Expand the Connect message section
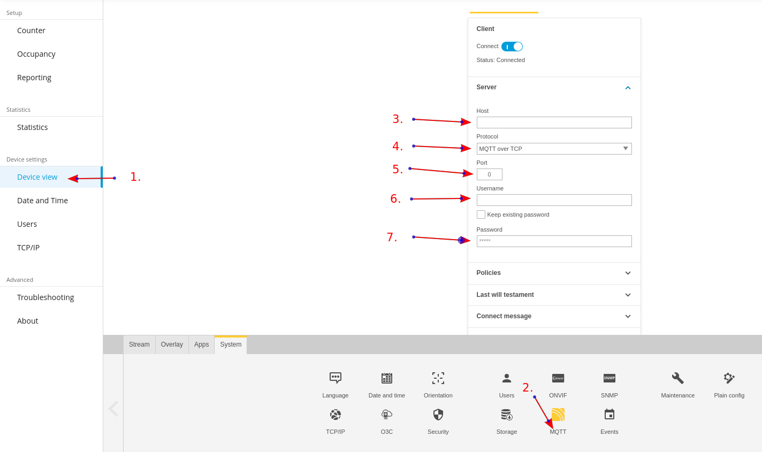 click(x=554, y=316)
